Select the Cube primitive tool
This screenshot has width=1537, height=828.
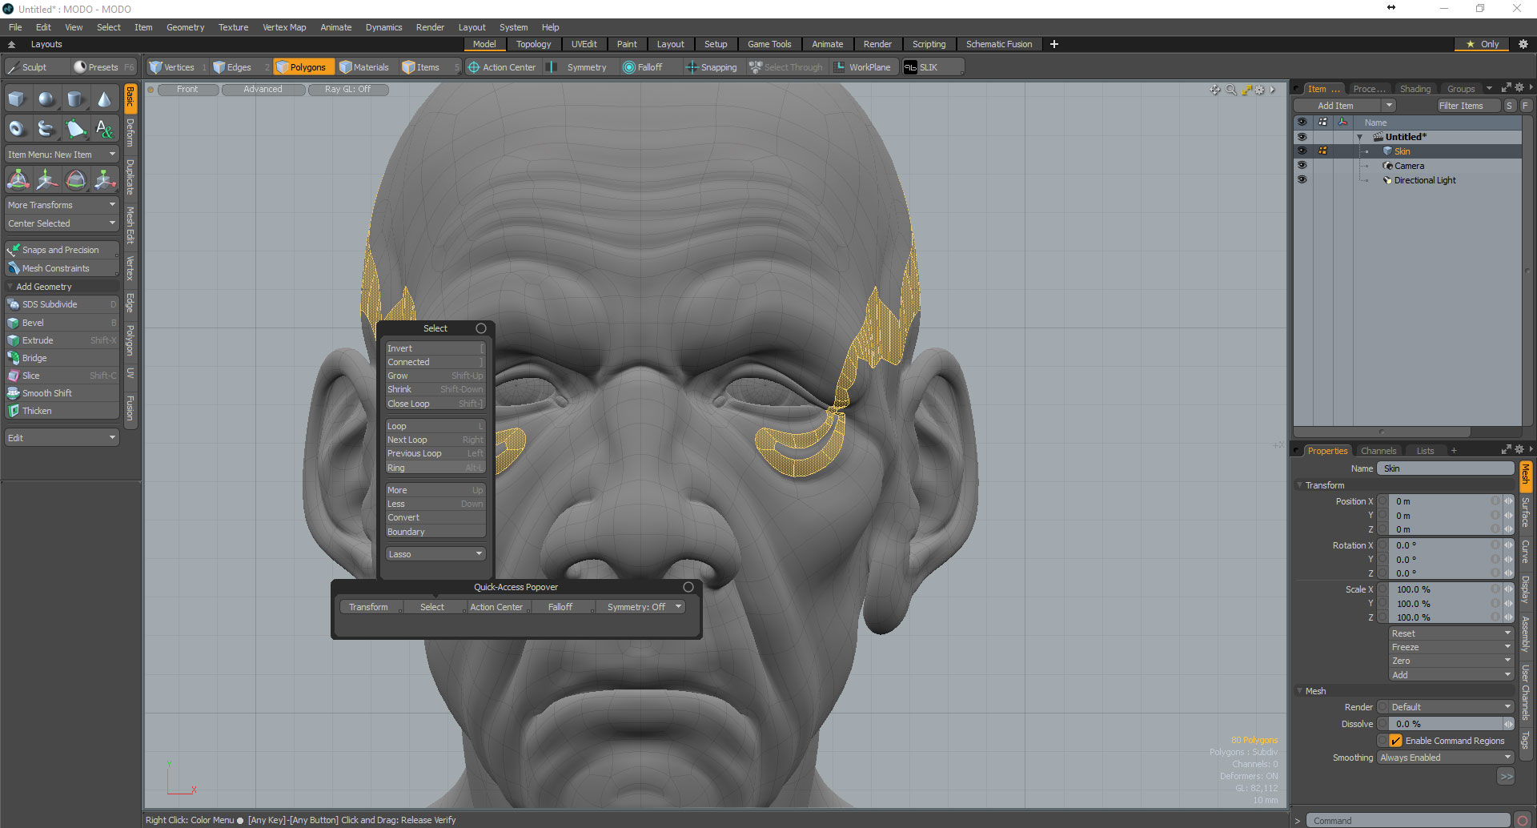pyautogui.click(x=17, y=99)
